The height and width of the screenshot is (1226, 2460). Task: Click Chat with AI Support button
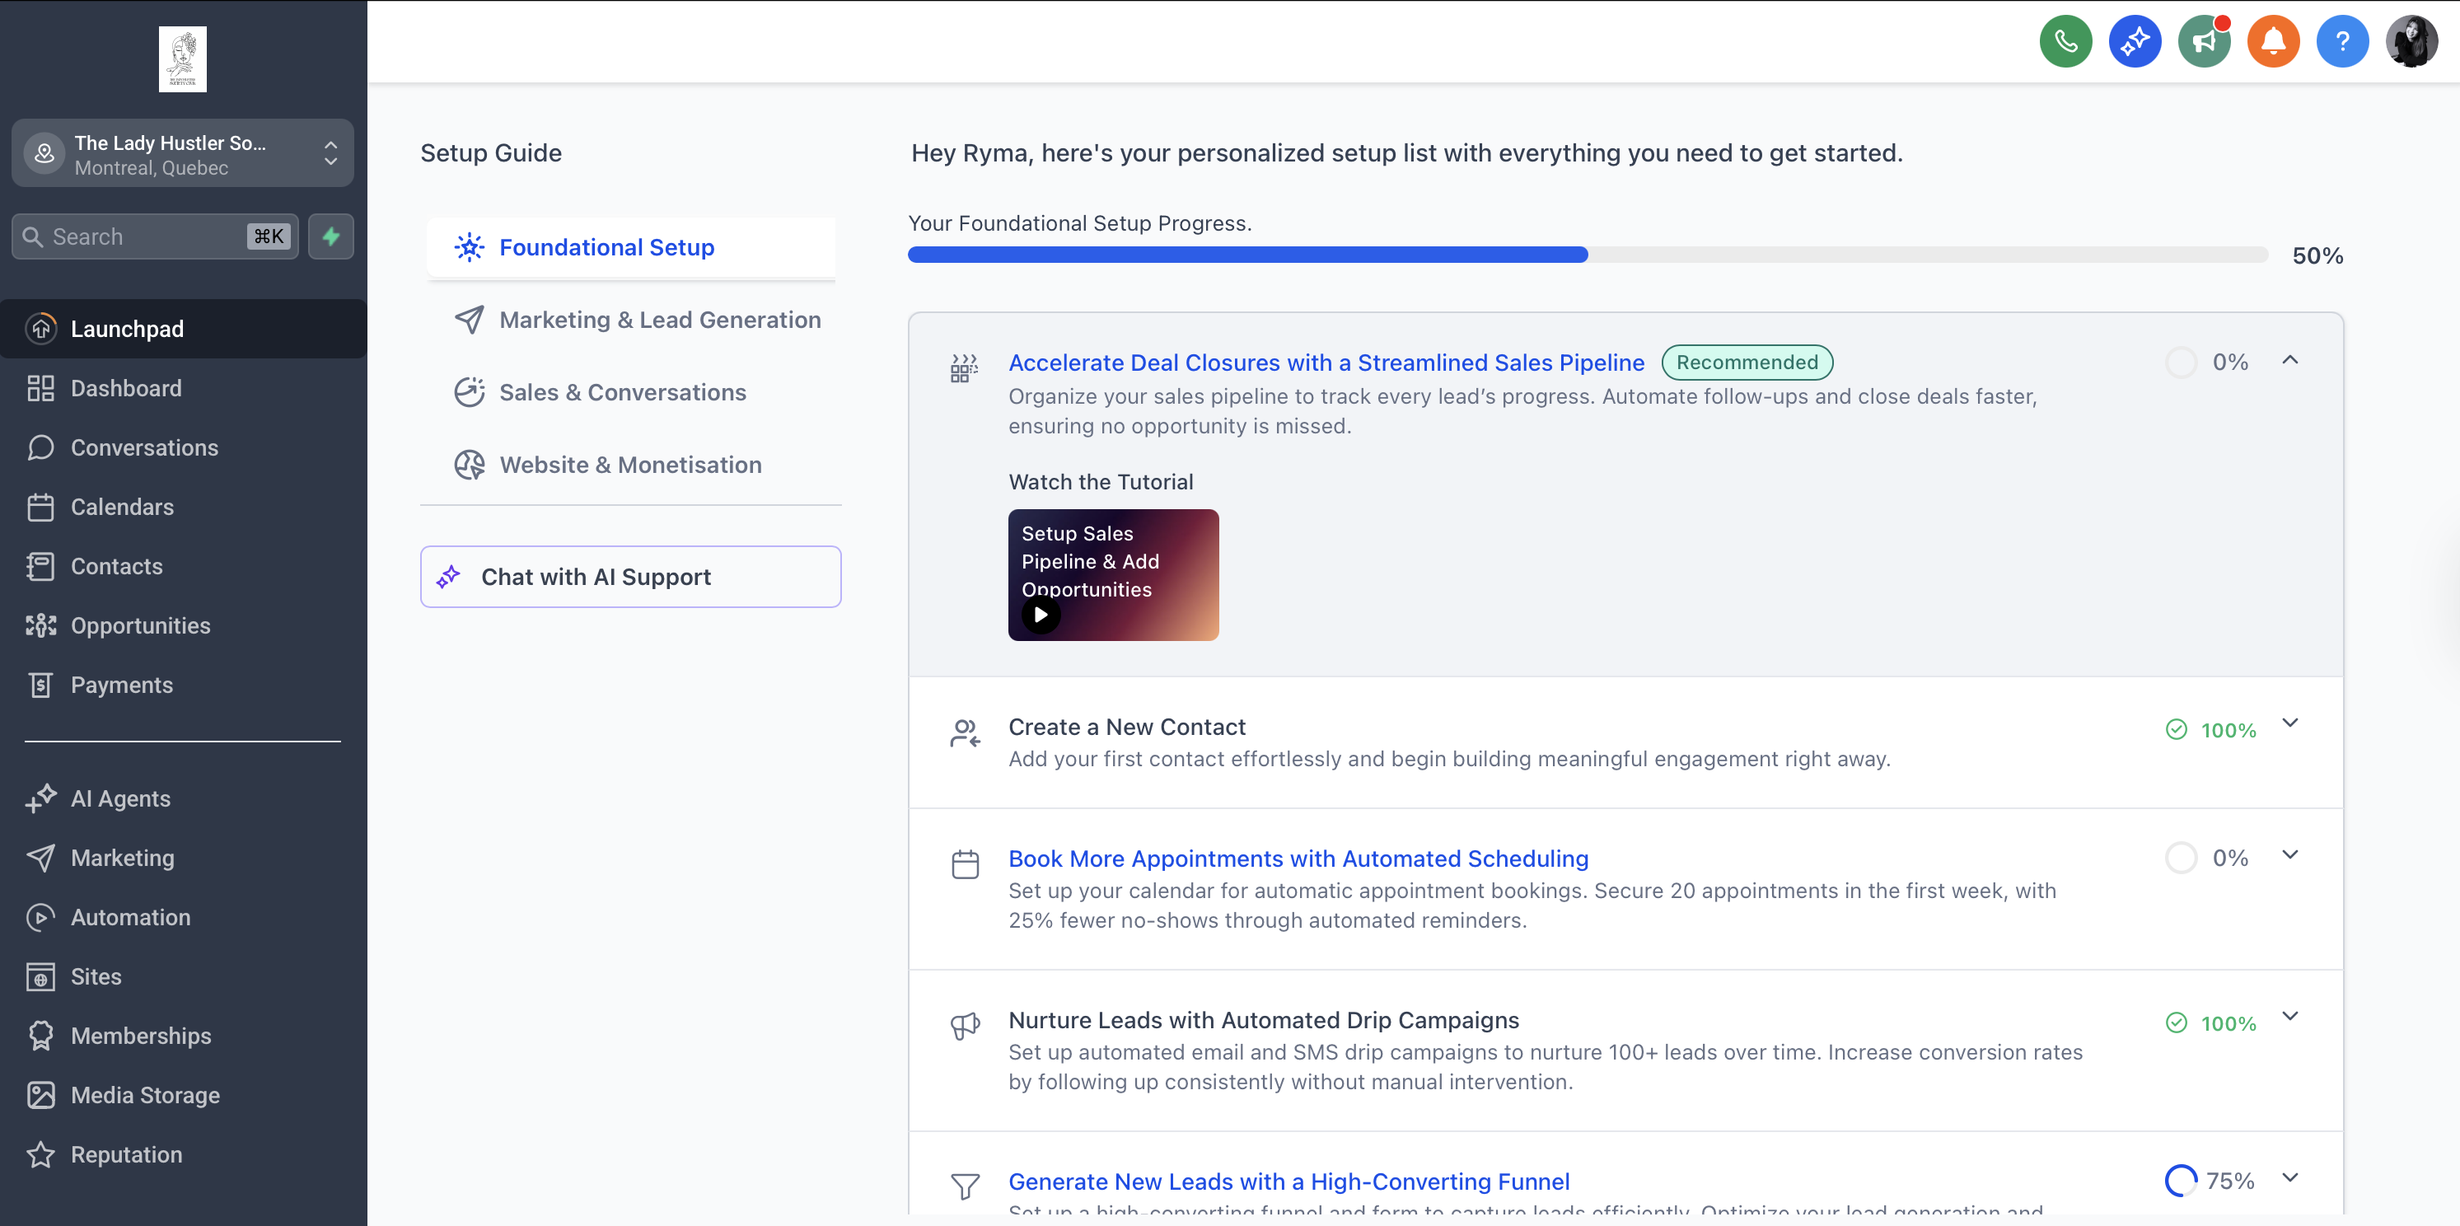tap(630, 577)
